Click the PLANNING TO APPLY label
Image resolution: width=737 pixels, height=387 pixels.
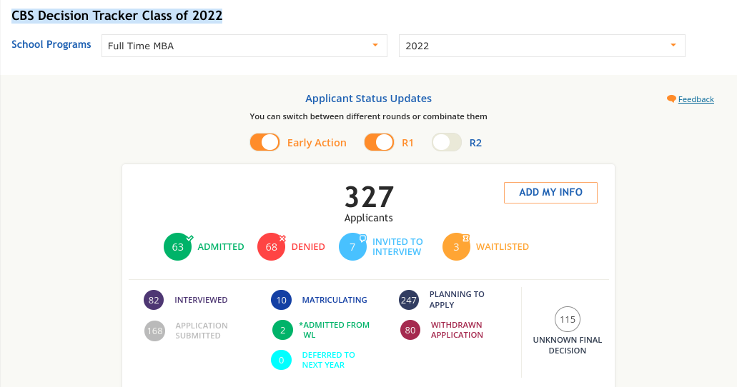456,300
